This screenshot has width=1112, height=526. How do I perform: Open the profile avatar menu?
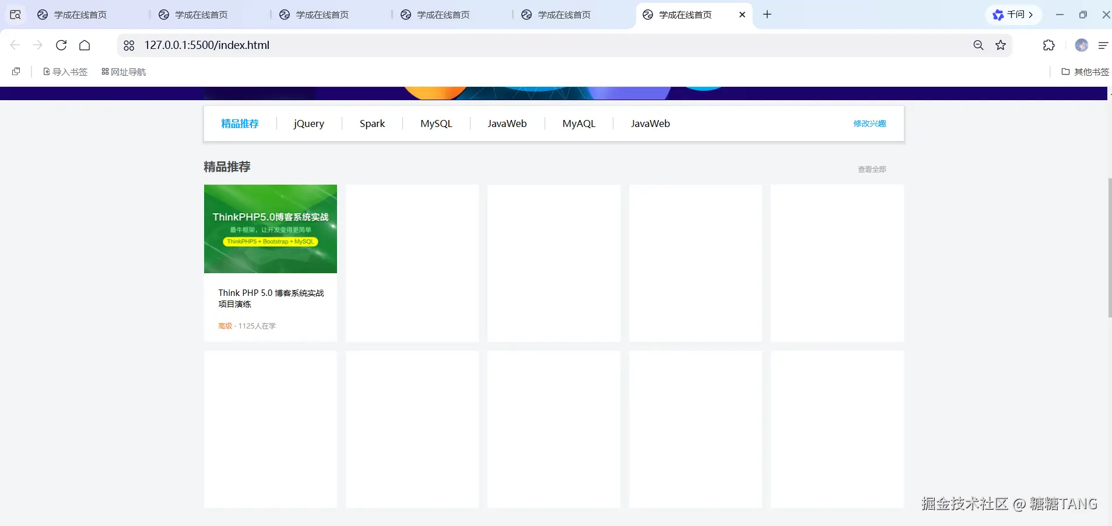pos(1082,45)
